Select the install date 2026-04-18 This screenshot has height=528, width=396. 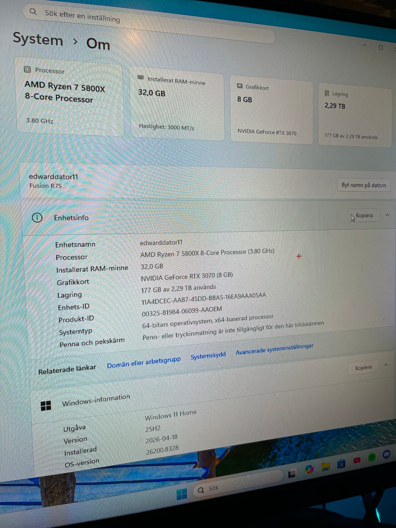[x=161, y=439]
